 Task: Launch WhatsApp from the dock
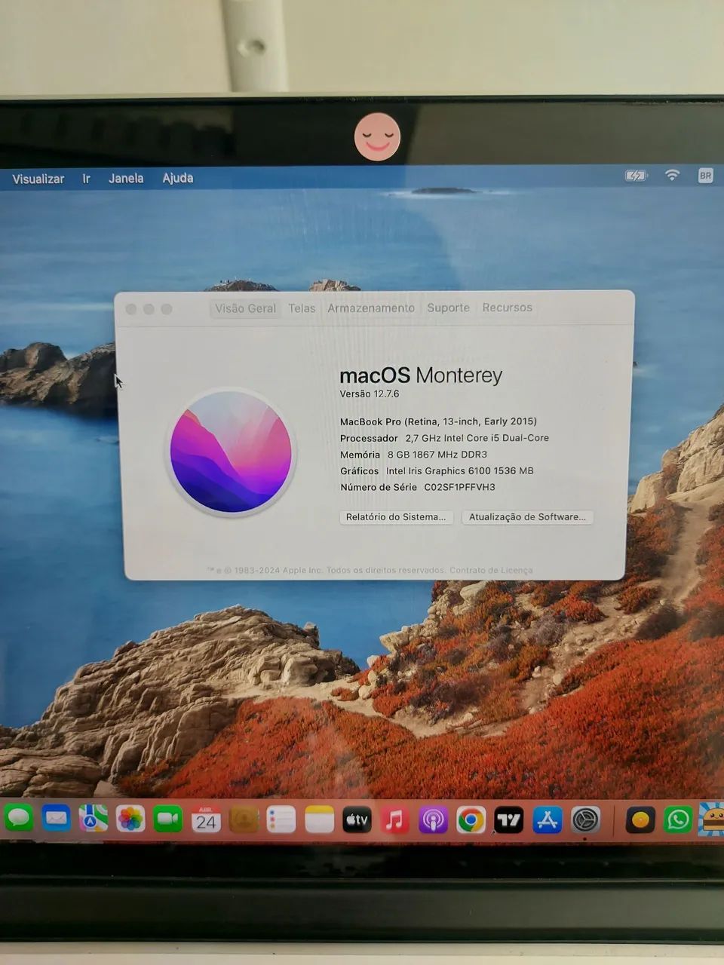tap(678, 819)
